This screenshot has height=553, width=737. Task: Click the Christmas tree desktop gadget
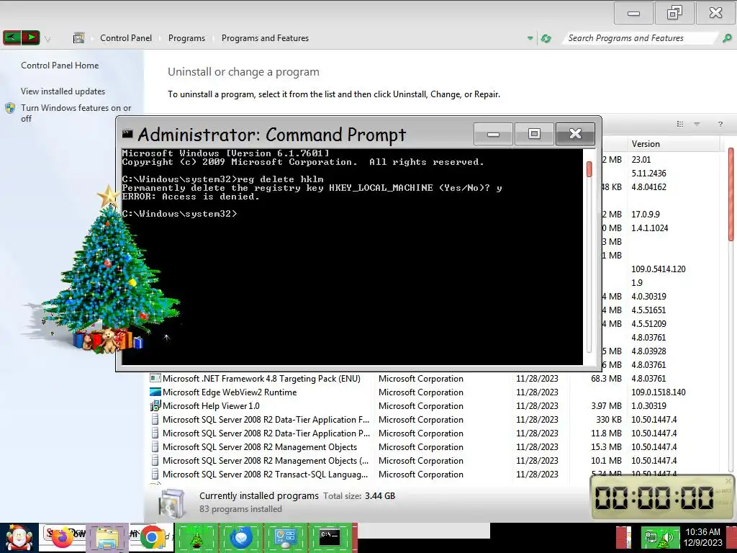(x=107, y=271)
